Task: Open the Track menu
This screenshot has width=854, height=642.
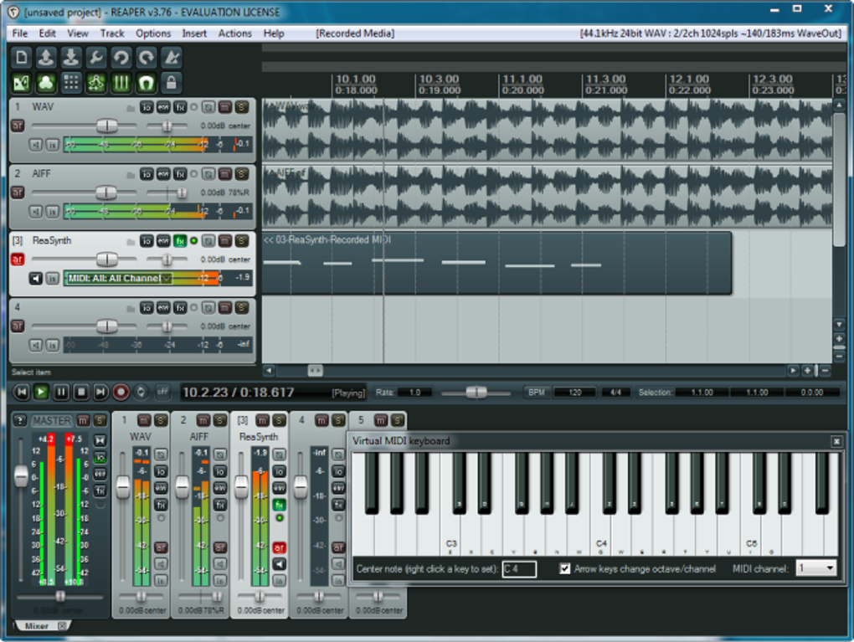Action: [x=112, y=33]
